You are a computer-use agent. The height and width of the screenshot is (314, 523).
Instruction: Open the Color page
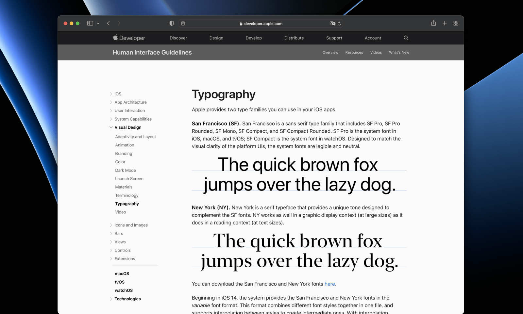tap(120, 162)
